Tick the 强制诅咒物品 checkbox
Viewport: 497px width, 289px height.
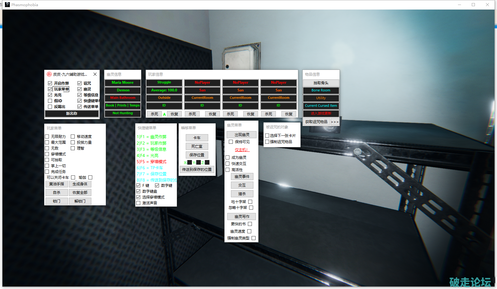pos(267,142)
